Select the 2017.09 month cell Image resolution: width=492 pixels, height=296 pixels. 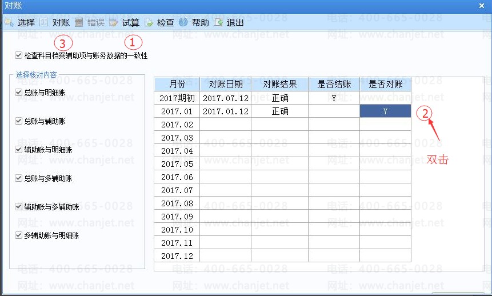click(177, 217)
